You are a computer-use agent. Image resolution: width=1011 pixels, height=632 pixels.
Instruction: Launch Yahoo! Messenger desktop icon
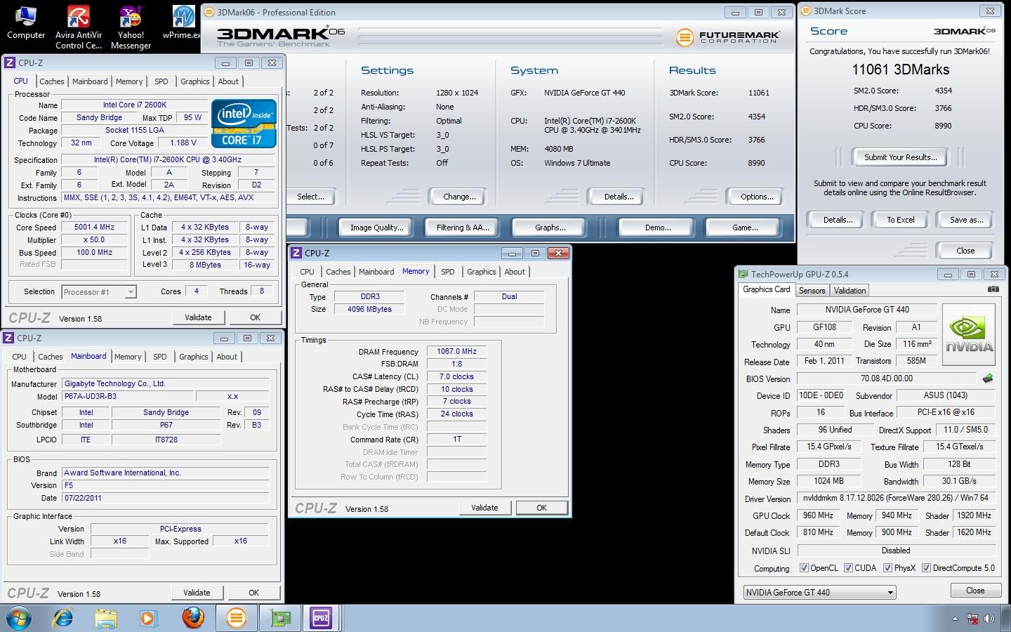tap(131, 27)
